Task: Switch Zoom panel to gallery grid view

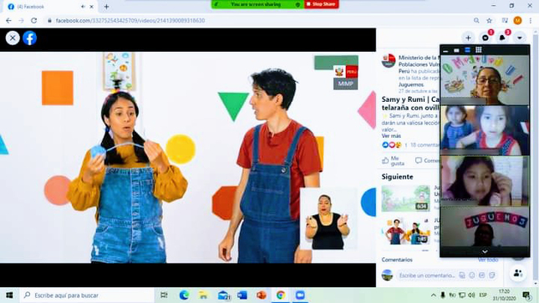Action: tap(479, 50)
